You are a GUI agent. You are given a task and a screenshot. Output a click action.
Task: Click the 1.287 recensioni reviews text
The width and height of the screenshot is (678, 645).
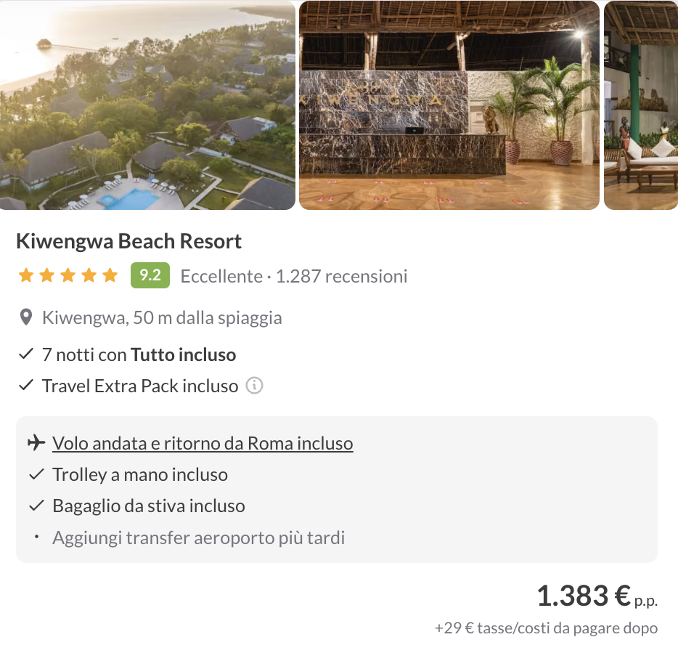[341, 276]
